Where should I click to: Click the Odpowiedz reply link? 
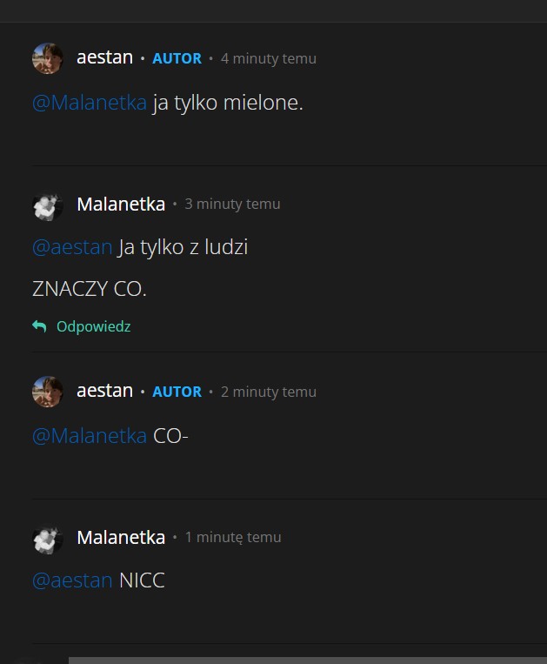pyautogui.click(x=93, y=327)
